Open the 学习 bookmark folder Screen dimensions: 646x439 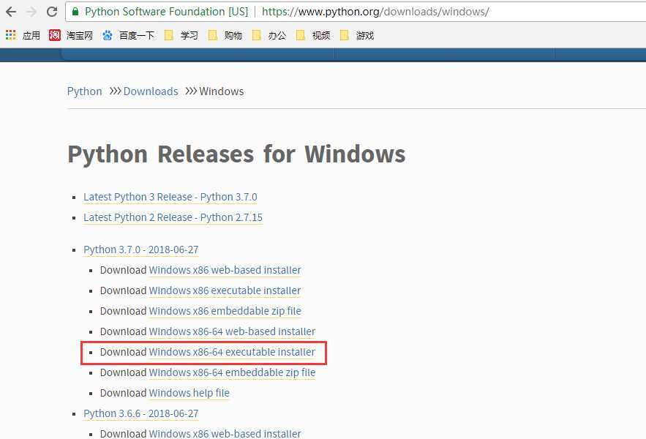(181, 35)
